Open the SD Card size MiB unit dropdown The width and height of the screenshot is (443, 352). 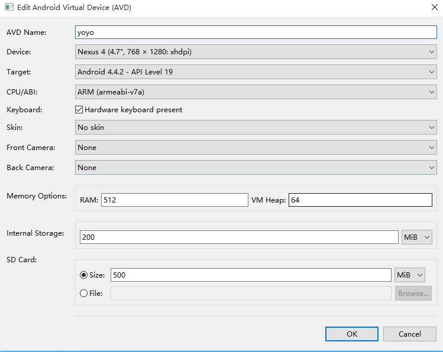[x=410, y=275]
